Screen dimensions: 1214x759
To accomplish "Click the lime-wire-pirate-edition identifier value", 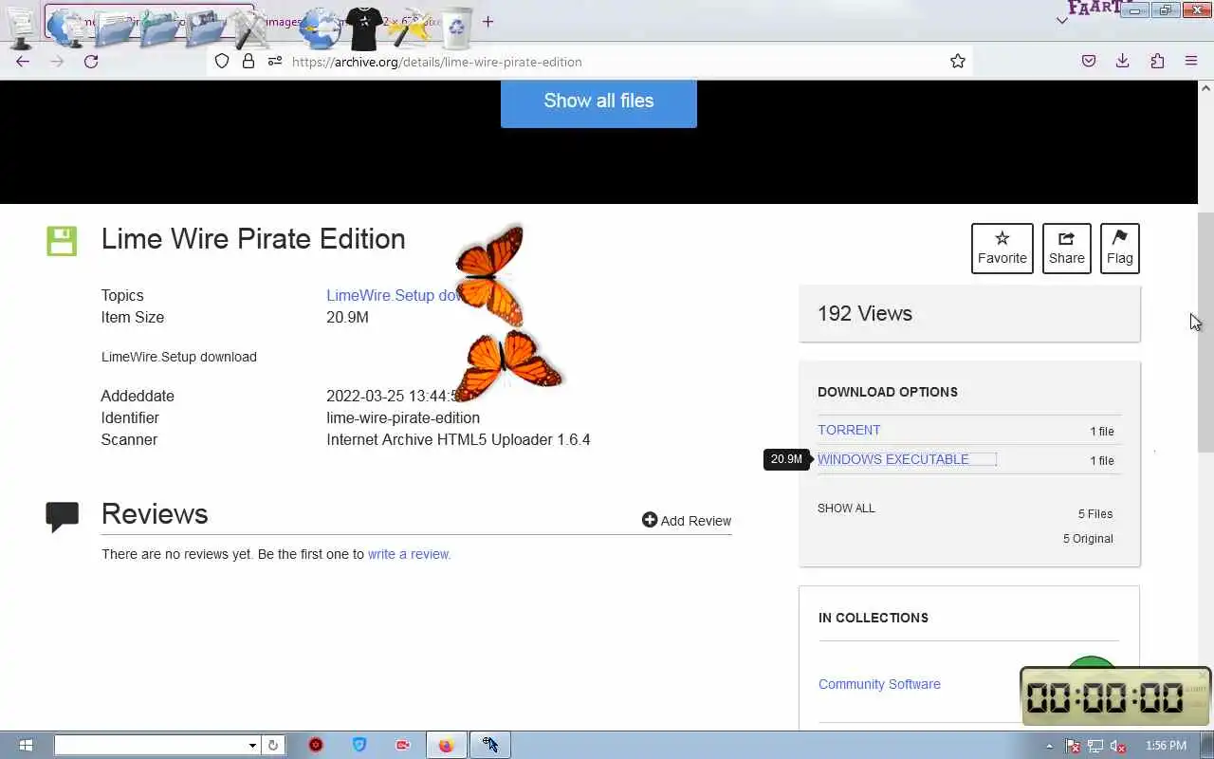I will pos(403,417).
